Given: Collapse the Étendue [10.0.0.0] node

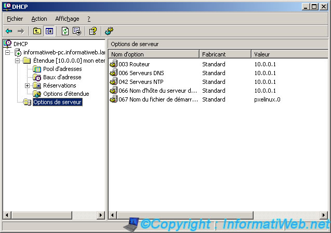Looking at the screenshot, I should pos(17,61).
